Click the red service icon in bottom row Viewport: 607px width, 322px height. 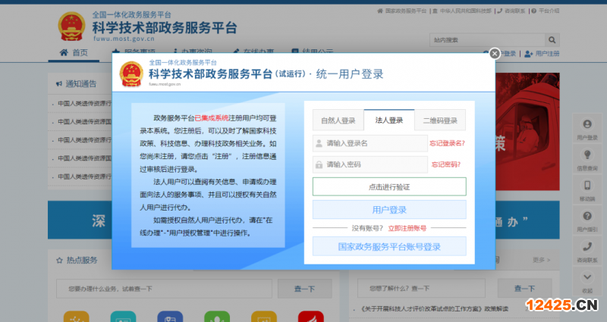311,317
